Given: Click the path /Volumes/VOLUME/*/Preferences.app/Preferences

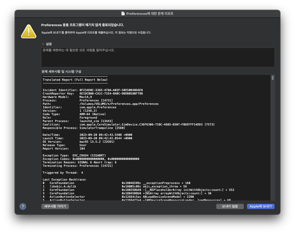Looking at the screenshot, I should coord(119,104).
